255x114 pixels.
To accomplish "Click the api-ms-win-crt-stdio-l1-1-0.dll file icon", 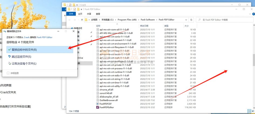I will pyautogui.click(x=98, y=75).
